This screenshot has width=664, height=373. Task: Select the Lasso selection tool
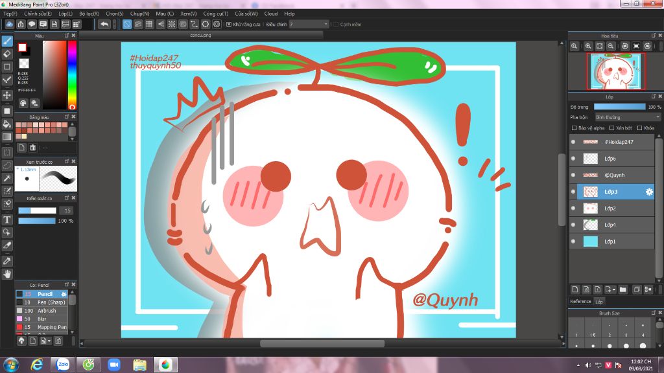[x=7, y=165]
